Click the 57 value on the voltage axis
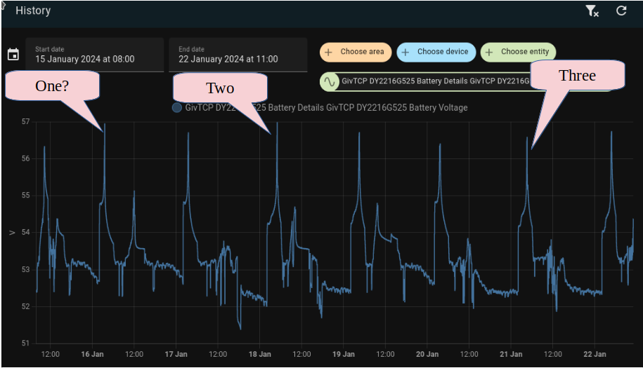The height and width of the screenshot is (368, 643). pyautogui.click(x=25, y=121)
